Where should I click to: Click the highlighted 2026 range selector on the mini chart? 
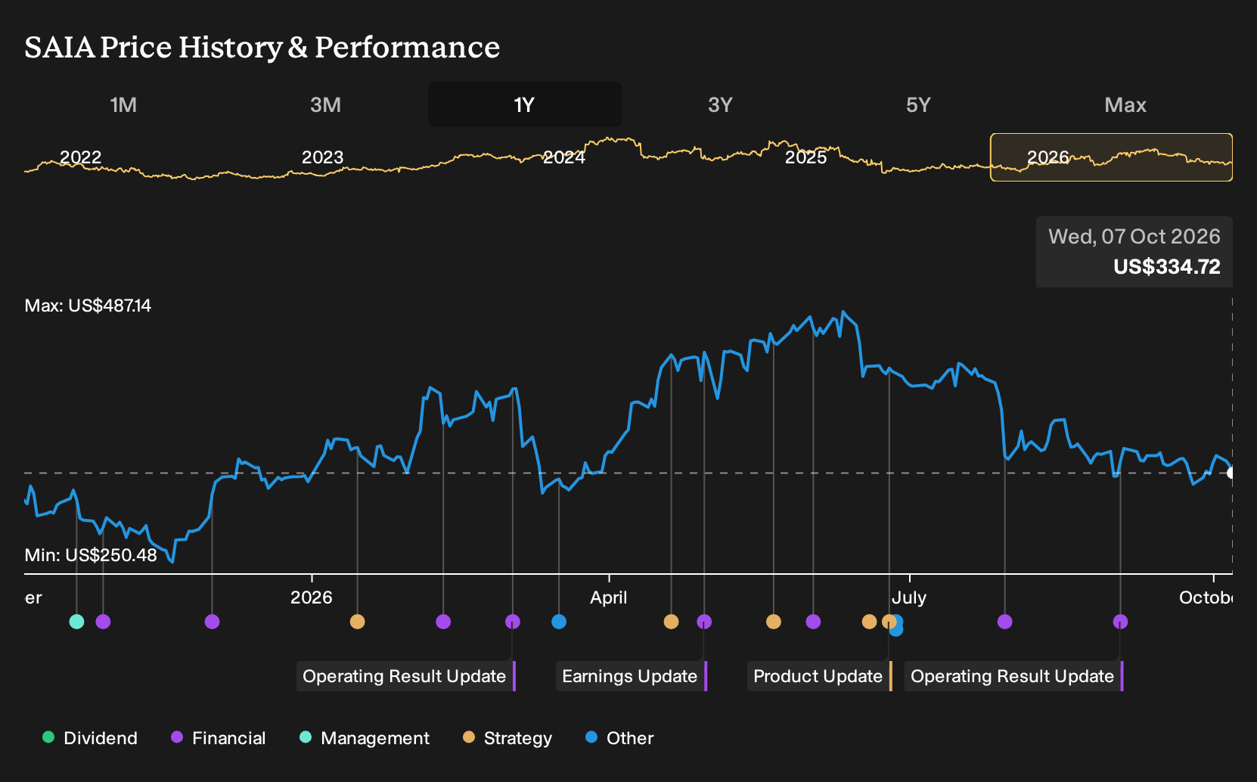click(x=1111, y=157)
